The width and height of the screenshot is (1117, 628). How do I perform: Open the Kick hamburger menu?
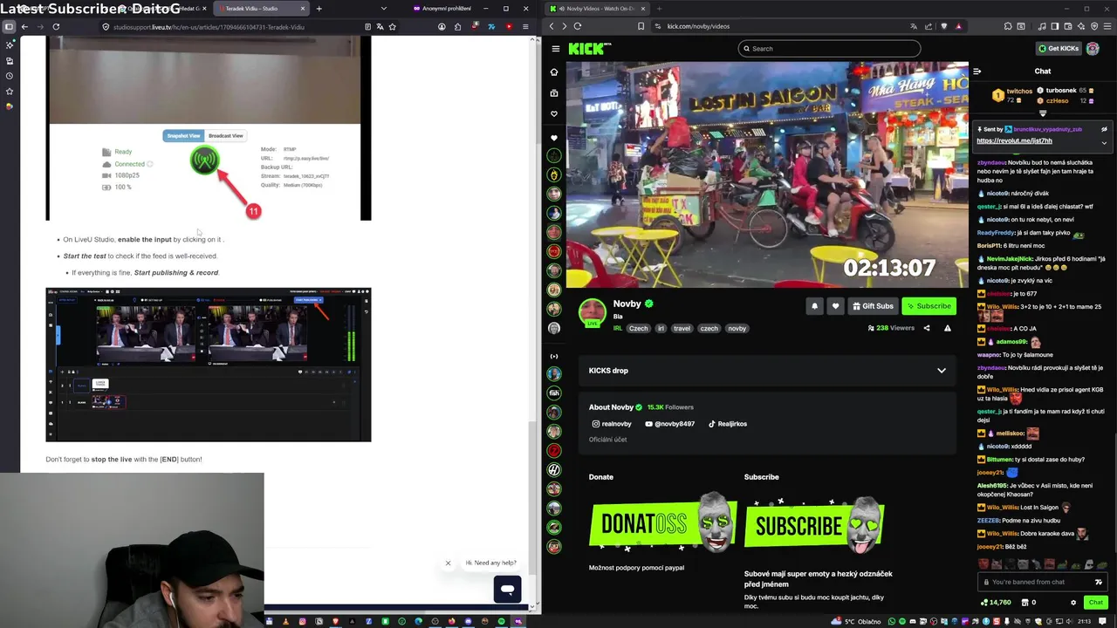tap(555, 49)
